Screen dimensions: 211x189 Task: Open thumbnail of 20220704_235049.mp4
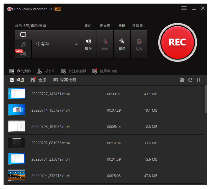(17, 159)
